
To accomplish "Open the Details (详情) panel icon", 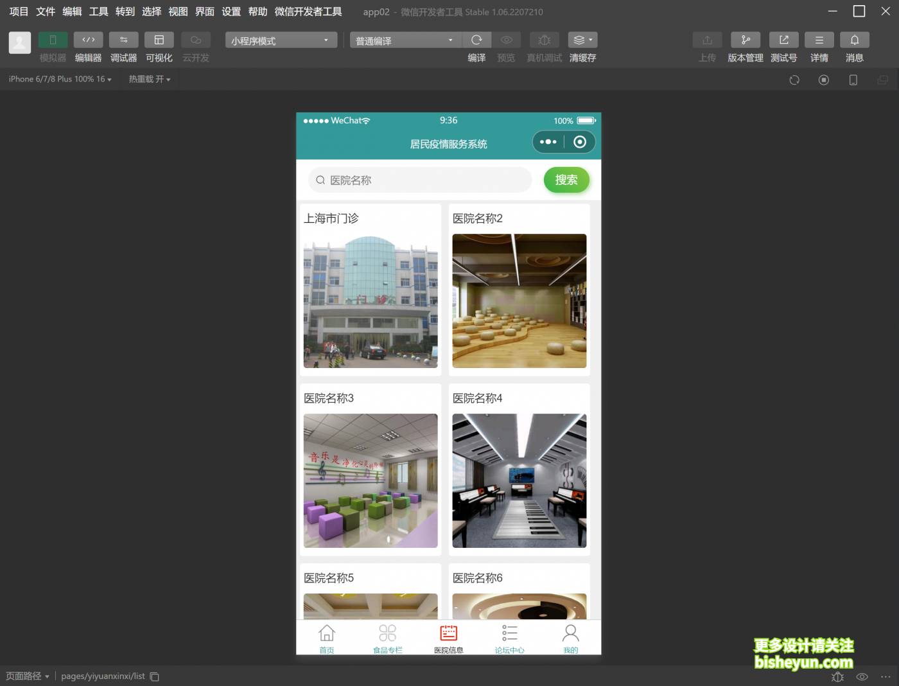I will (819, 40).
